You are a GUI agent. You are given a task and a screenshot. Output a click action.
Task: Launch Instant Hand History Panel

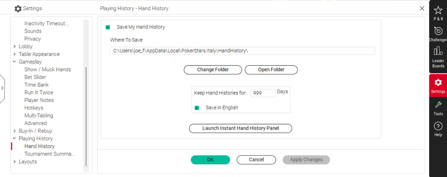(241, 128)
